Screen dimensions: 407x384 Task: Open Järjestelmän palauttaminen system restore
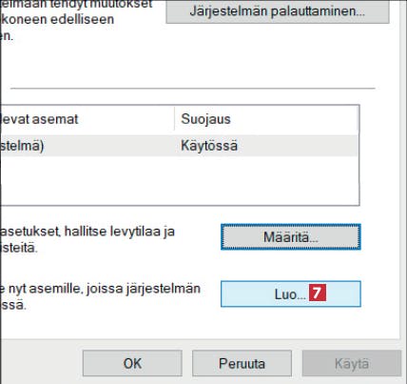click(278, 11)
